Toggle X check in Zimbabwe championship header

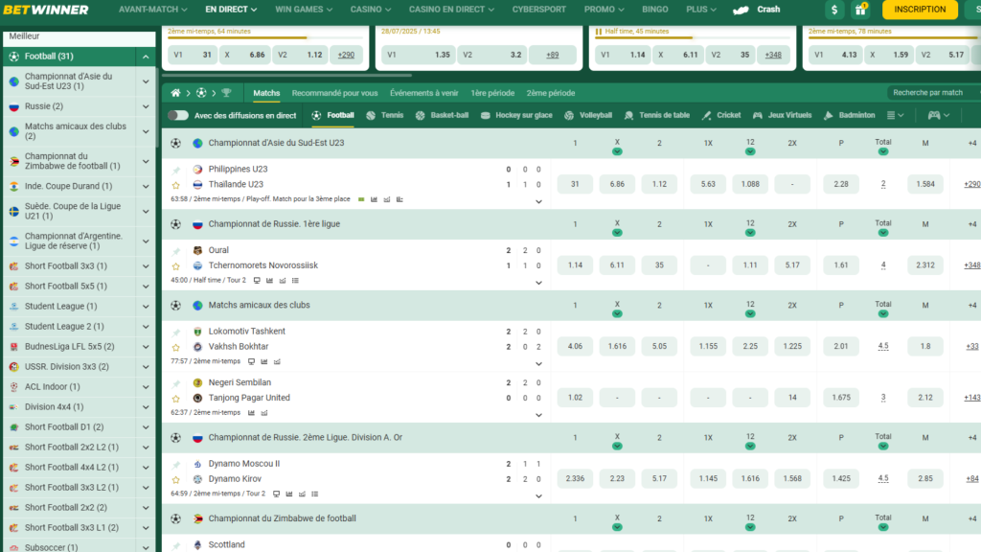(617, 527)
